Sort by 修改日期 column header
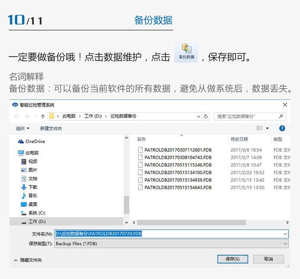Screen dimensions: 300x279 [239, 139]
